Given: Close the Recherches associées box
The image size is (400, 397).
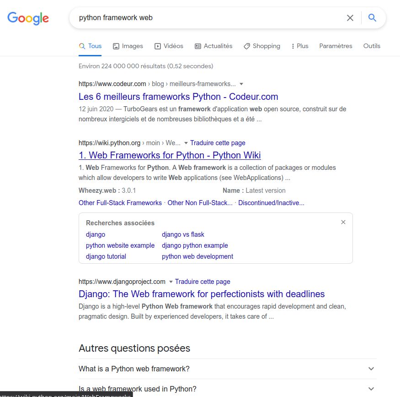Looking at the screenshot, I should click(x=343, y=222).
